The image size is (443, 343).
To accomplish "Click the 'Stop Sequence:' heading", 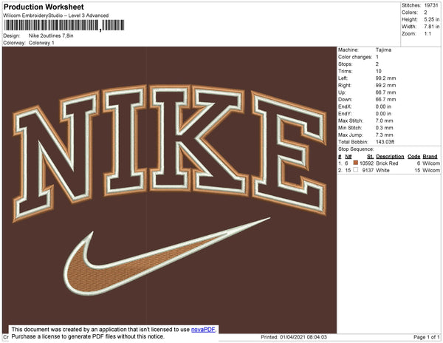I will pos(356,149).
